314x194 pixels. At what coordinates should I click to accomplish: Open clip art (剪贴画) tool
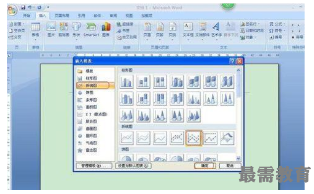(x=63, y=30)
